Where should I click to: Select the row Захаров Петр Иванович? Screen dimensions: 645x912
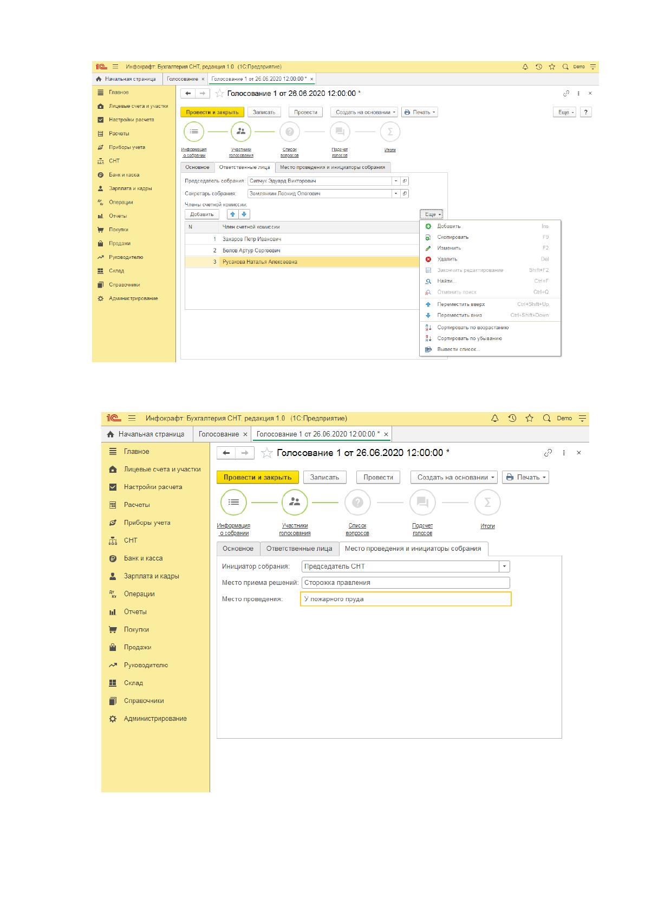pos(302,239)
